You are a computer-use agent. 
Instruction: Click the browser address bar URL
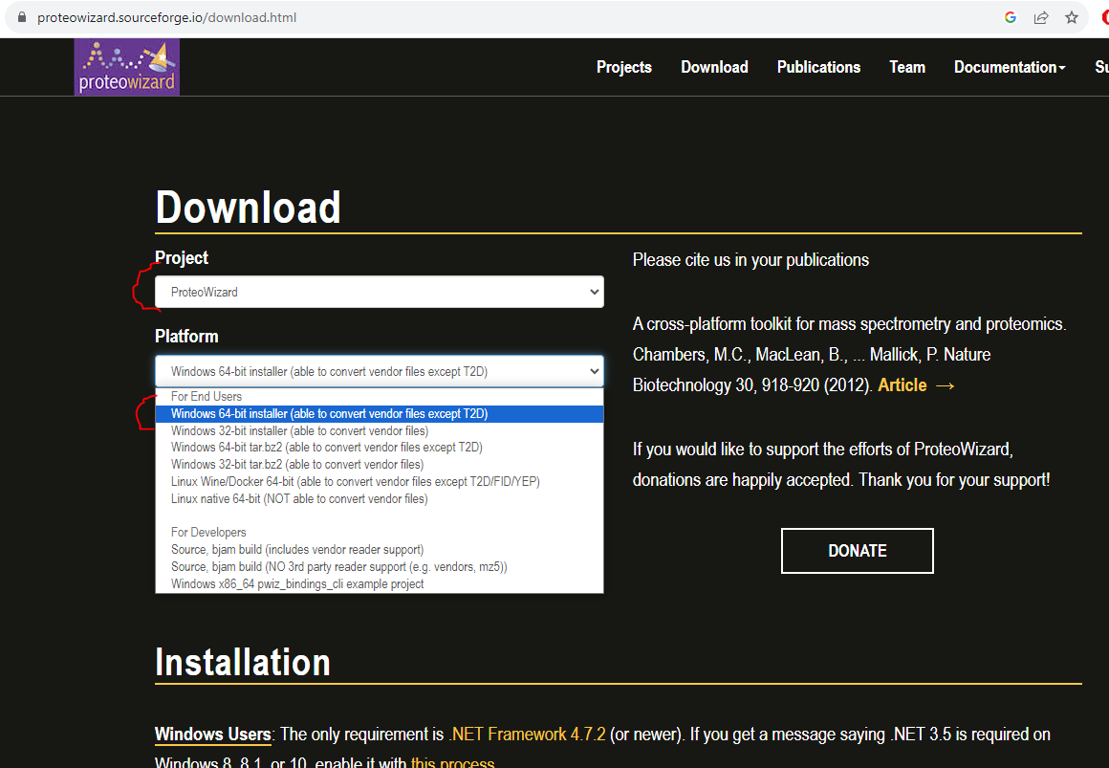tap(167, 18)
